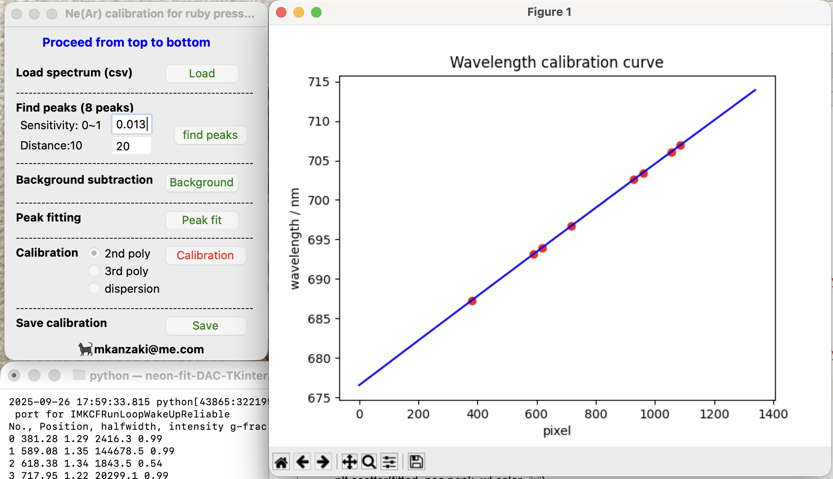Click the Background subtraction button
This screenshot has height=479, width=833.
(x=202, y=182)
